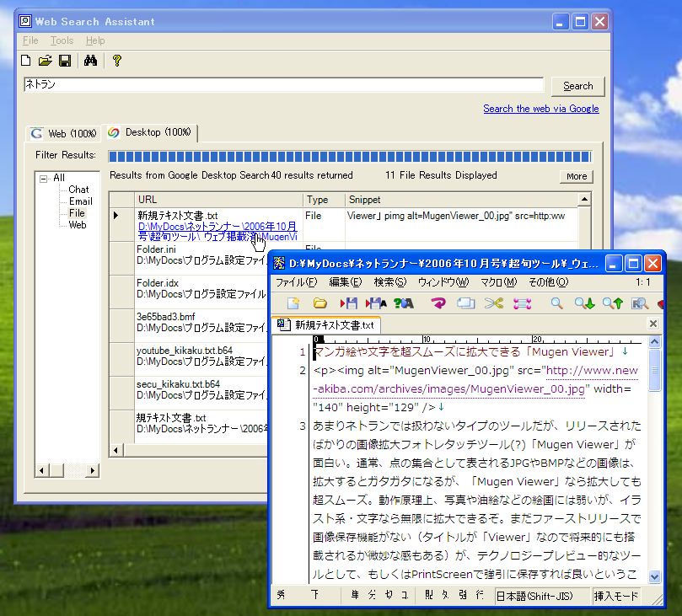The image size is (682, 616).
Task: Open the 検索(S) menu in the editor
Action: [x=390, y=282]
